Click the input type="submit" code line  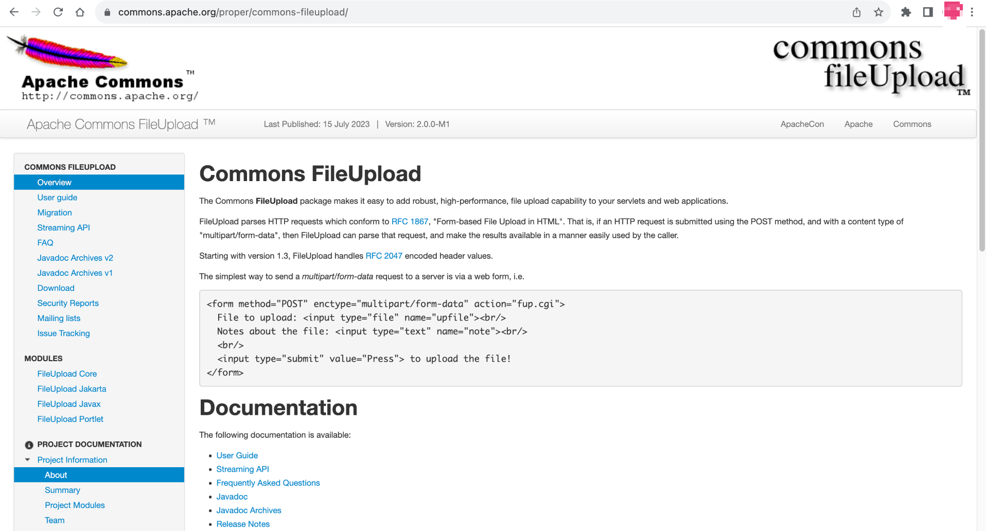pyautogui.click(x=364, y=359)
